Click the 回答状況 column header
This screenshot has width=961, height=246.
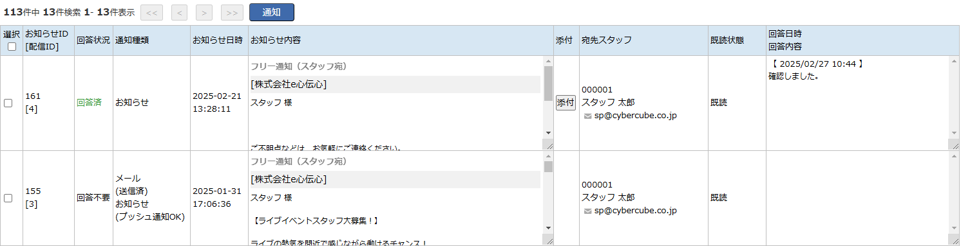tap(93, 40)
